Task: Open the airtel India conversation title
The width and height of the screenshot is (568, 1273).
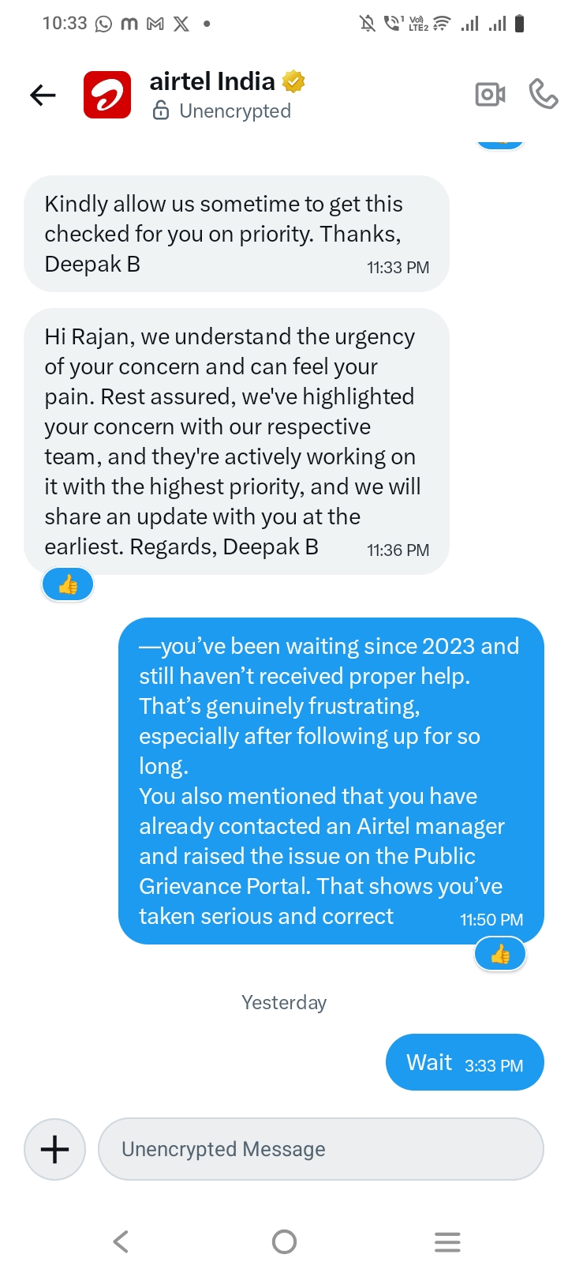Action: click(x=212, y=81)
